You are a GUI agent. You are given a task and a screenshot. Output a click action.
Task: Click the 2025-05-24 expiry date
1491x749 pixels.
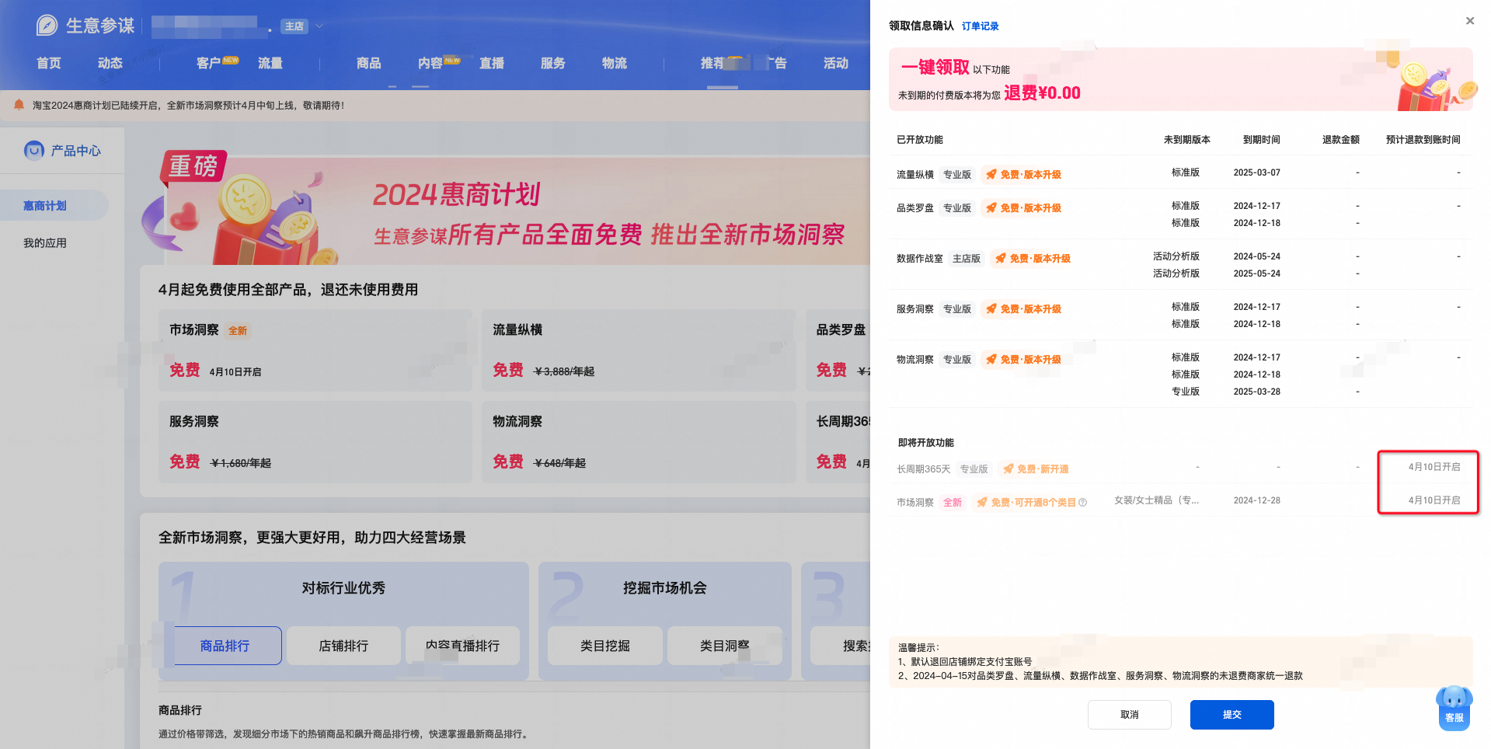tap(1257, 273)
